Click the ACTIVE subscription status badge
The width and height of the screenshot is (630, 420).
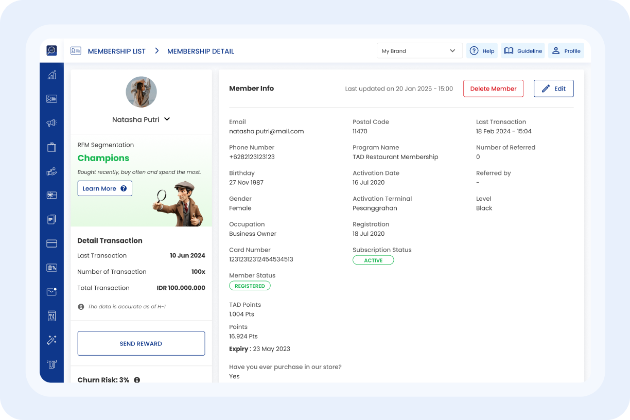point(373,260)
